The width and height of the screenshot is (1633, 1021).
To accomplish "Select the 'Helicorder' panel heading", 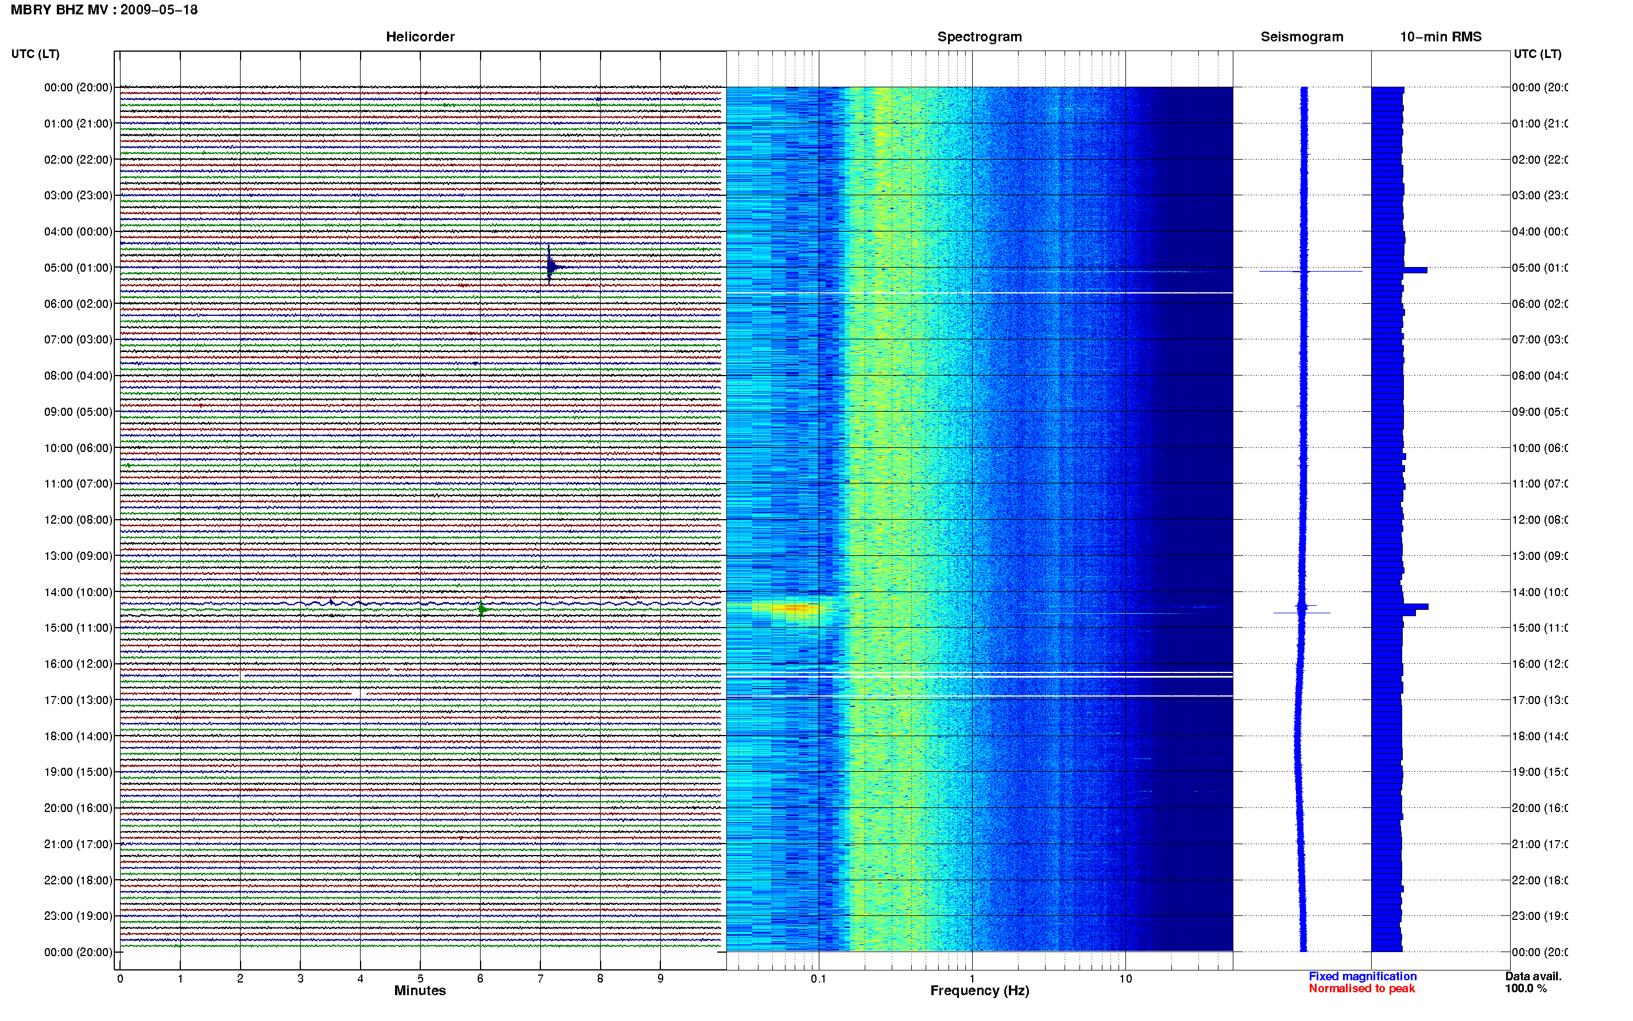I will tap(420, 37).
